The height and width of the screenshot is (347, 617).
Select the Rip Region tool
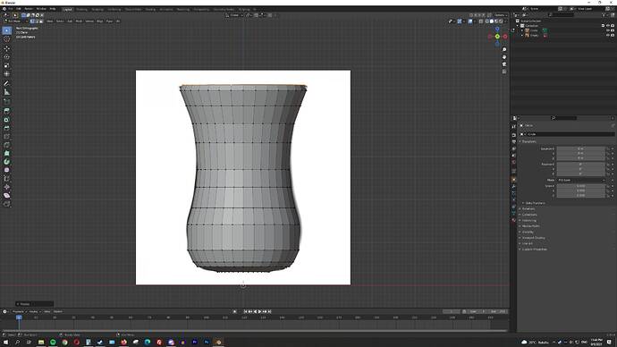[6, 204]
